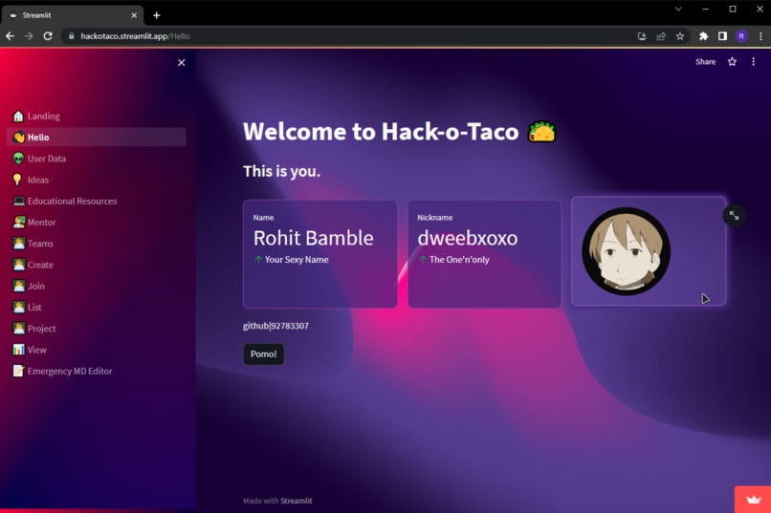Open the Extensions puzzle icon
This screenshot has height=513, width=771.
pos(704,36)
